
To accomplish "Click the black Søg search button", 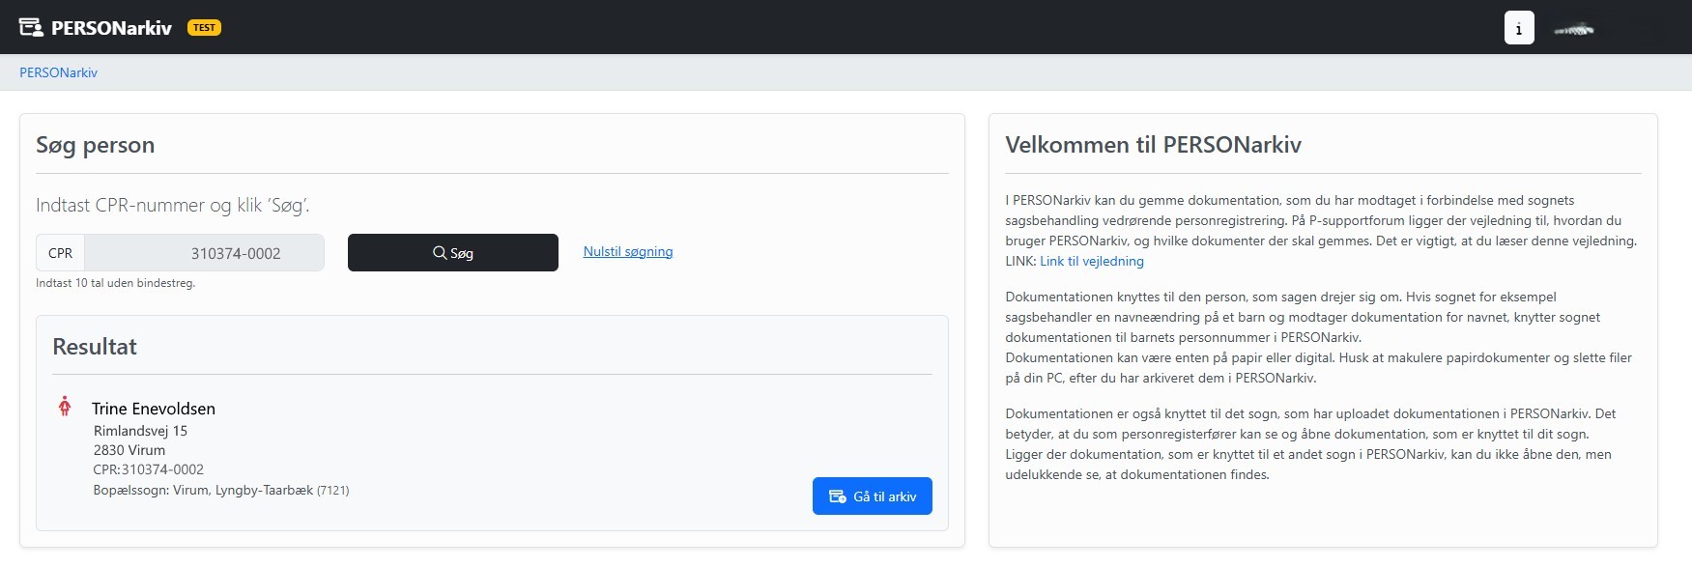I will point(453,253).
